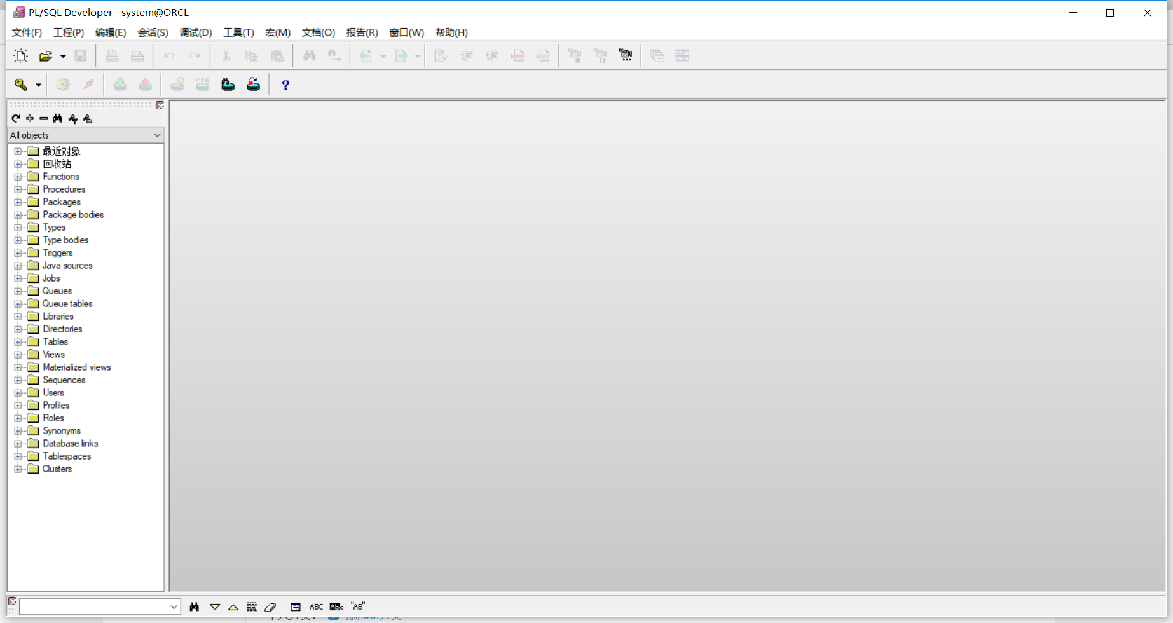Select the Database links tree item
The height and width of the screenshot is (623, 1173).
(70, 444)
